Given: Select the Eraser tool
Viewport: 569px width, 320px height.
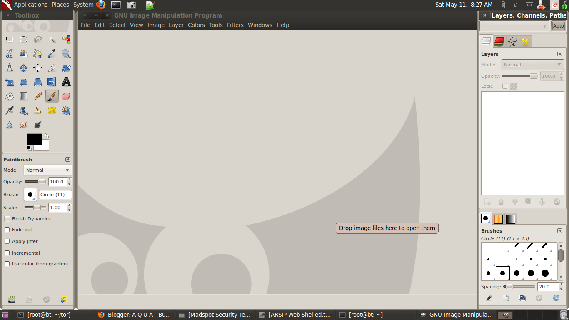Looking at the screenshot, I should tap(66, 96).
